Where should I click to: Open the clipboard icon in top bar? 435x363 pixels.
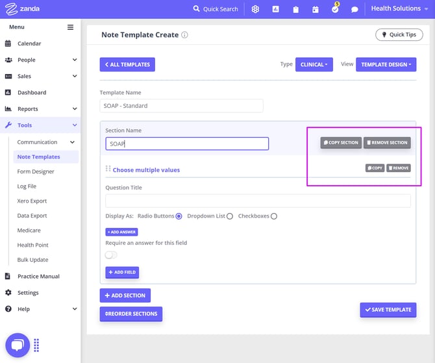(x=295, y=9)
